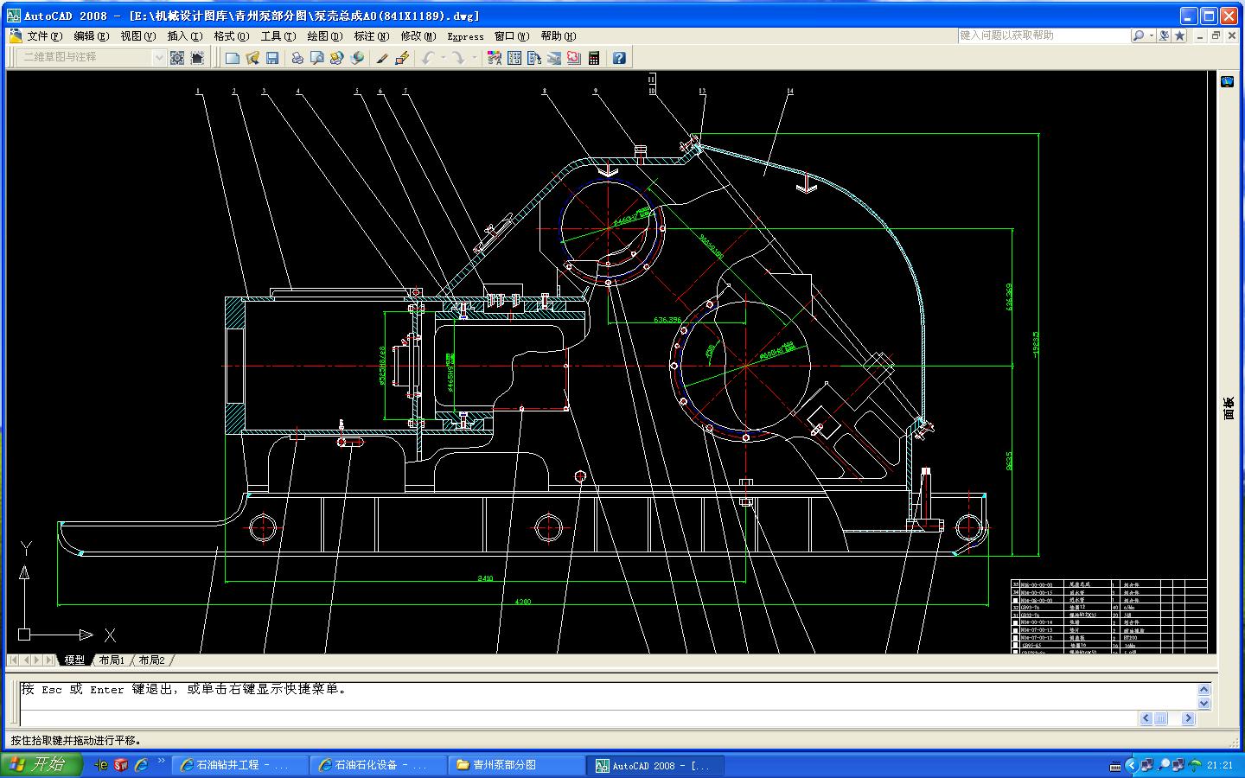Click the dashboard icon on the side panel
This screenshot has height=778, width=1245.
pyautogui.click(x=1228, y=81)
